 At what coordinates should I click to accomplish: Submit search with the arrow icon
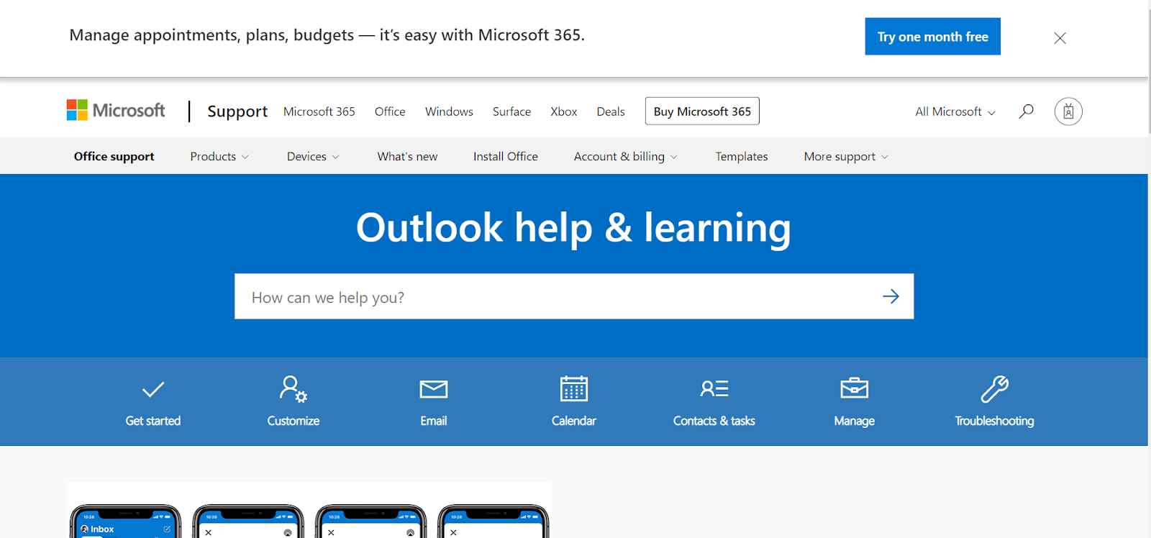(x=891, y=296)
